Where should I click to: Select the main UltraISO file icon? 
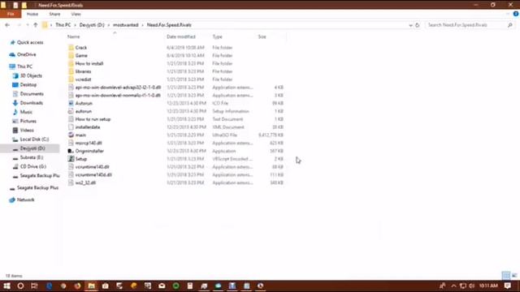[71, 135]
